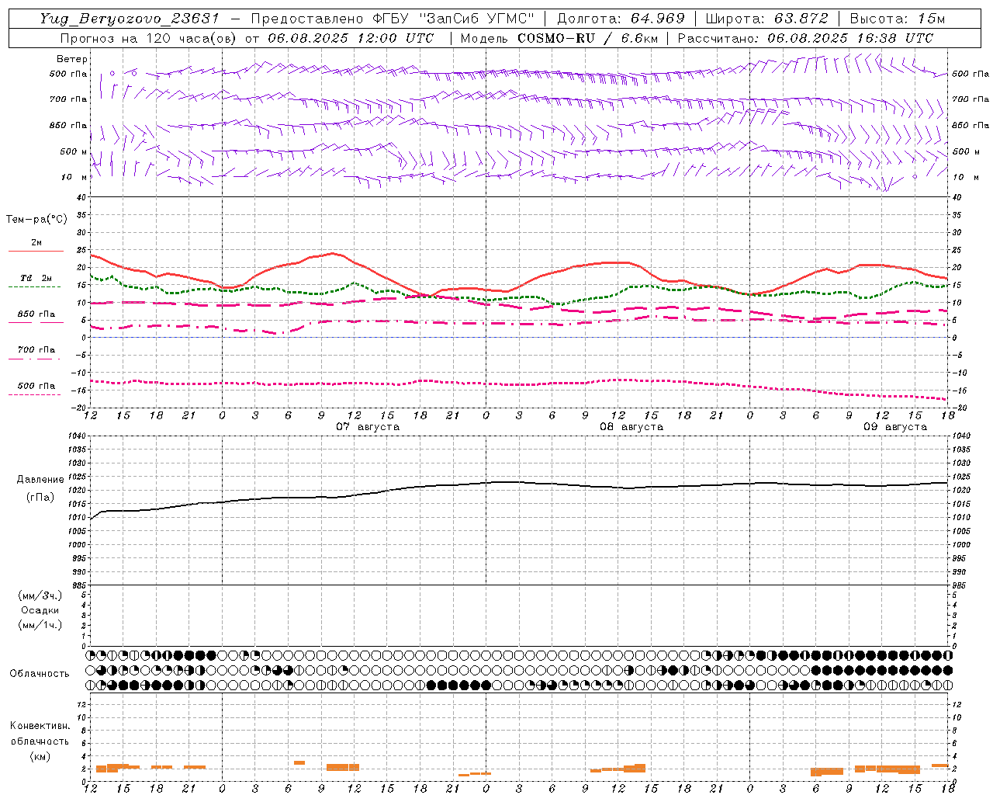Click the (гПа) unit label under Давление
Image resolution: width=993 pixels, height=795 pixels.
click(x=40, y=497)
